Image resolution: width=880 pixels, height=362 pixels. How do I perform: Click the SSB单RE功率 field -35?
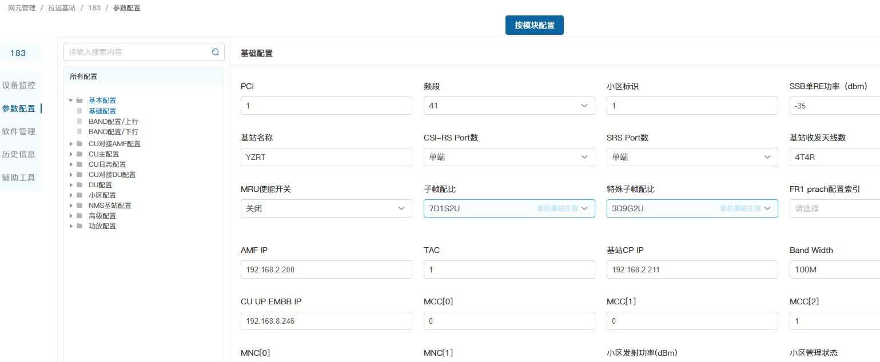(x=835, y=106)
